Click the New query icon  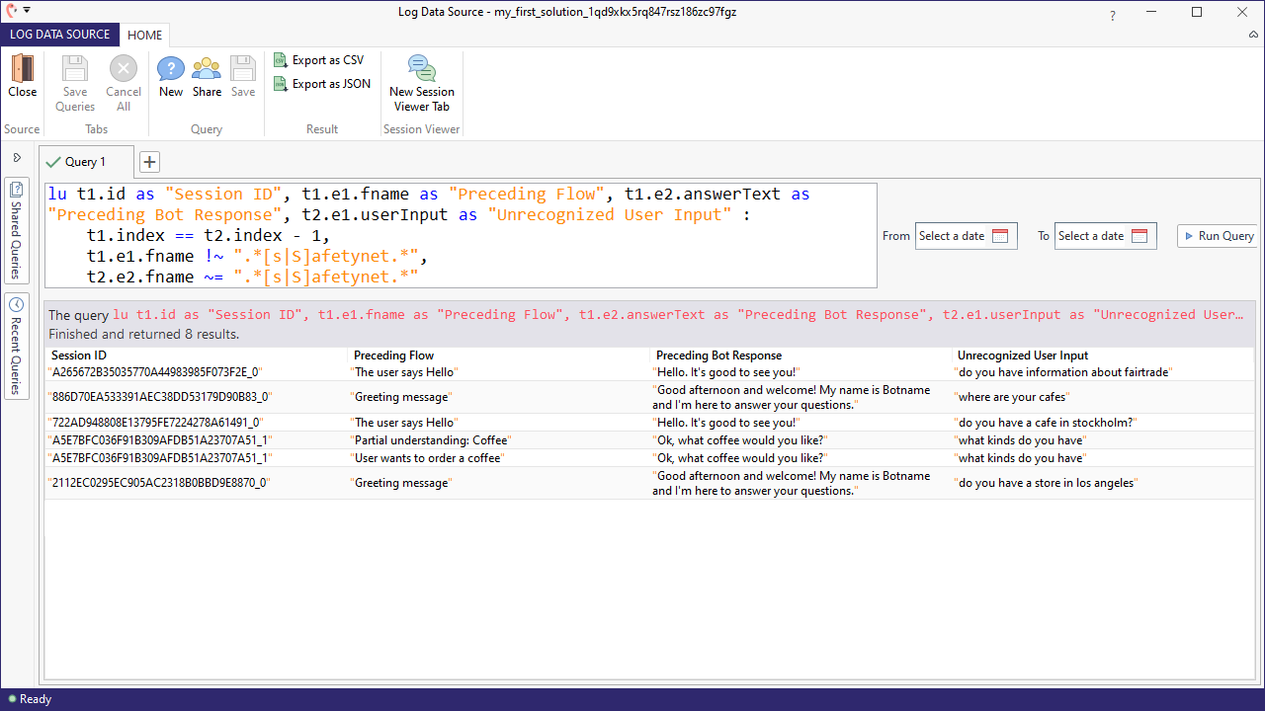171,69
